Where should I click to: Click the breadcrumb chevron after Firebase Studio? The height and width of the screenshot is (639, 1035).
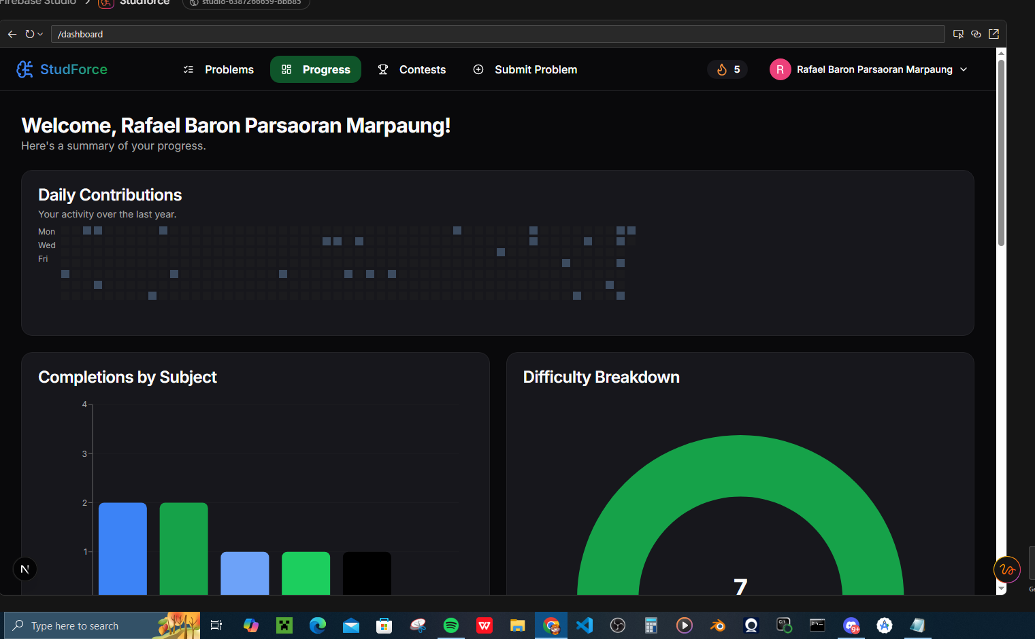[88, 3]
